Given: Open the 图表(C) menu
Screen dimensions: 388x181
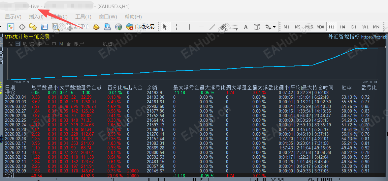Looking at the screenshot, I should (x=59, y=17).
